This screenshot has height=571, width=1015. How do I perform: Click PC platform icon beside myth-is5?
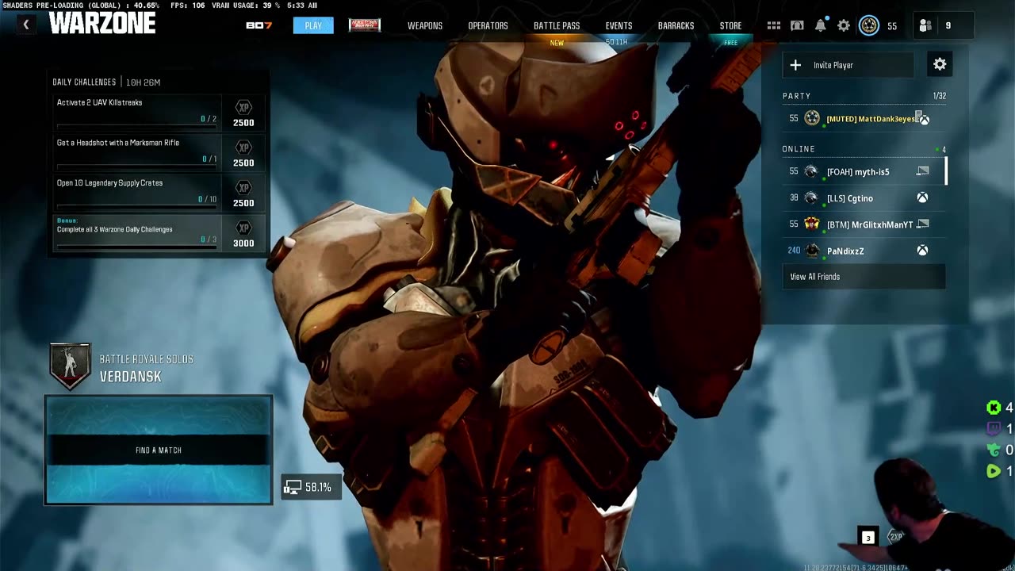[923, 171]
